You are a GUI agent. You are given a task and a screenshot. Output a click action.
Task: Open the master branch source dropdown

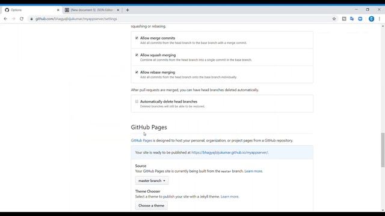click(x=152, y=181)
